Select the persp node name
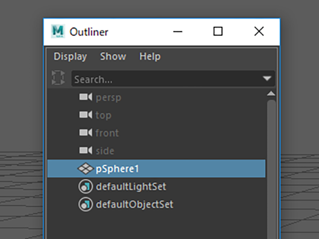Image resolution: width=319 pixels, height=239 pixels. [x=109, y=98]
